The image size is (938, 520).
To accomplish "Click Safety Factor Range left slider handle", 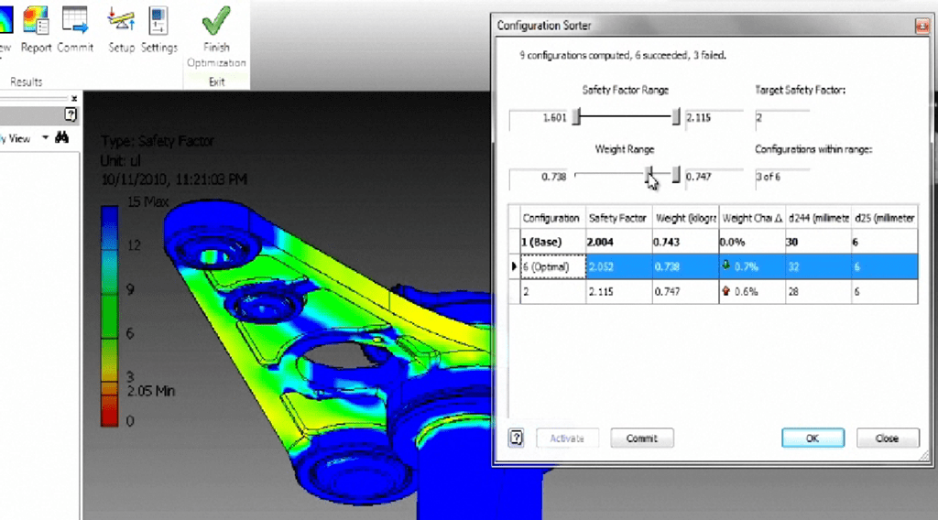I will click(x=576, y=116).
